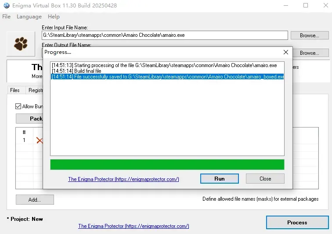Minimize the Enigma Virtual Box window
This screenshot has height=234, width=332.
click(286, 6)
